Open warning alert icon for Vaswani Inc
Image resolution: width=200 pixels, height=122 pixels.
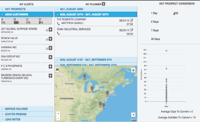point(47,49)
